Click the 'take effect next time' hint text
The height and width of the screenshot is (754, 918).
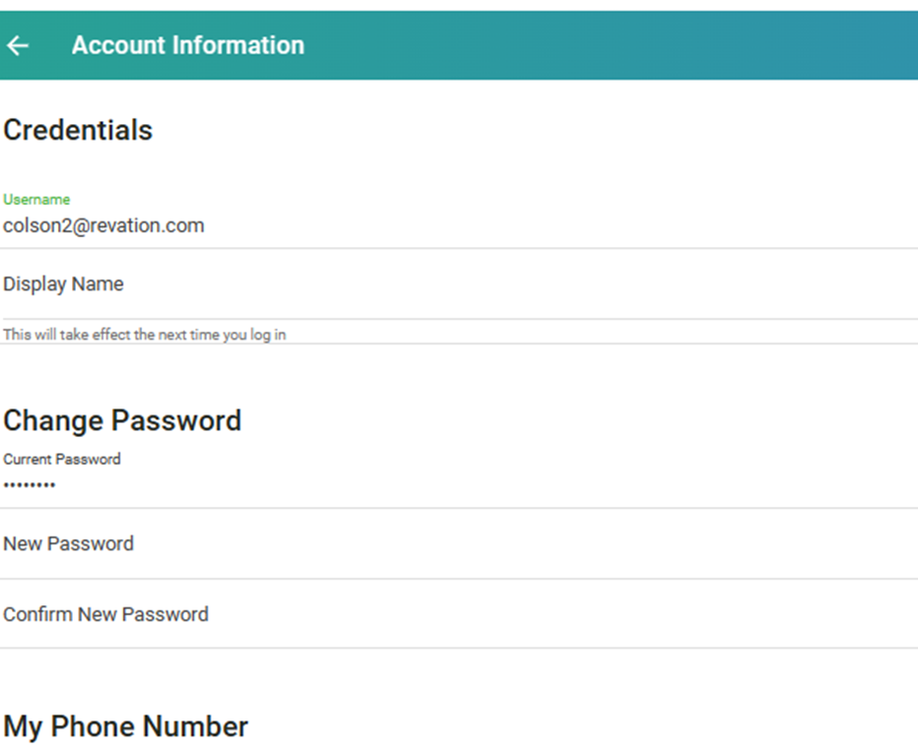coord(145,335)
